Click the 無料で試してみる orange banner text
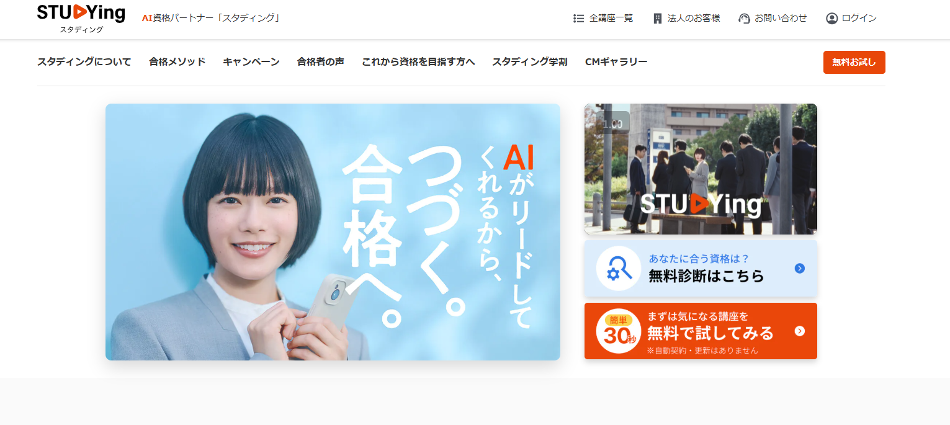This screenshot has width=950, height=425. [x=710, y=333]
